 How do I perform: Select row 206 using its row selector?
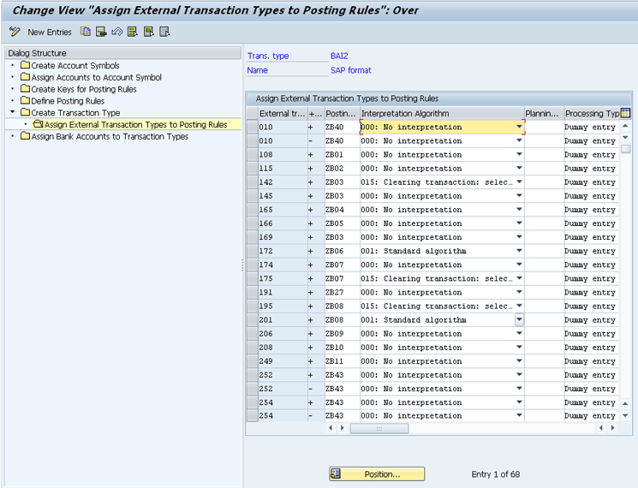click(253, 334)
